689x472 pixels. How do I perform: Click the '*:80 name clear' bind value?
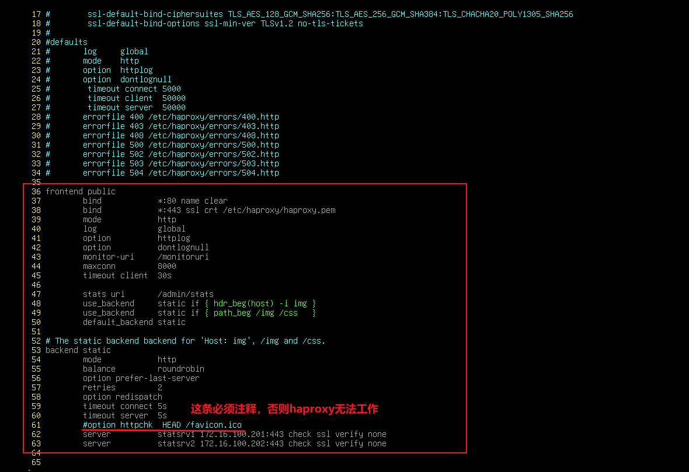[192, 201]
